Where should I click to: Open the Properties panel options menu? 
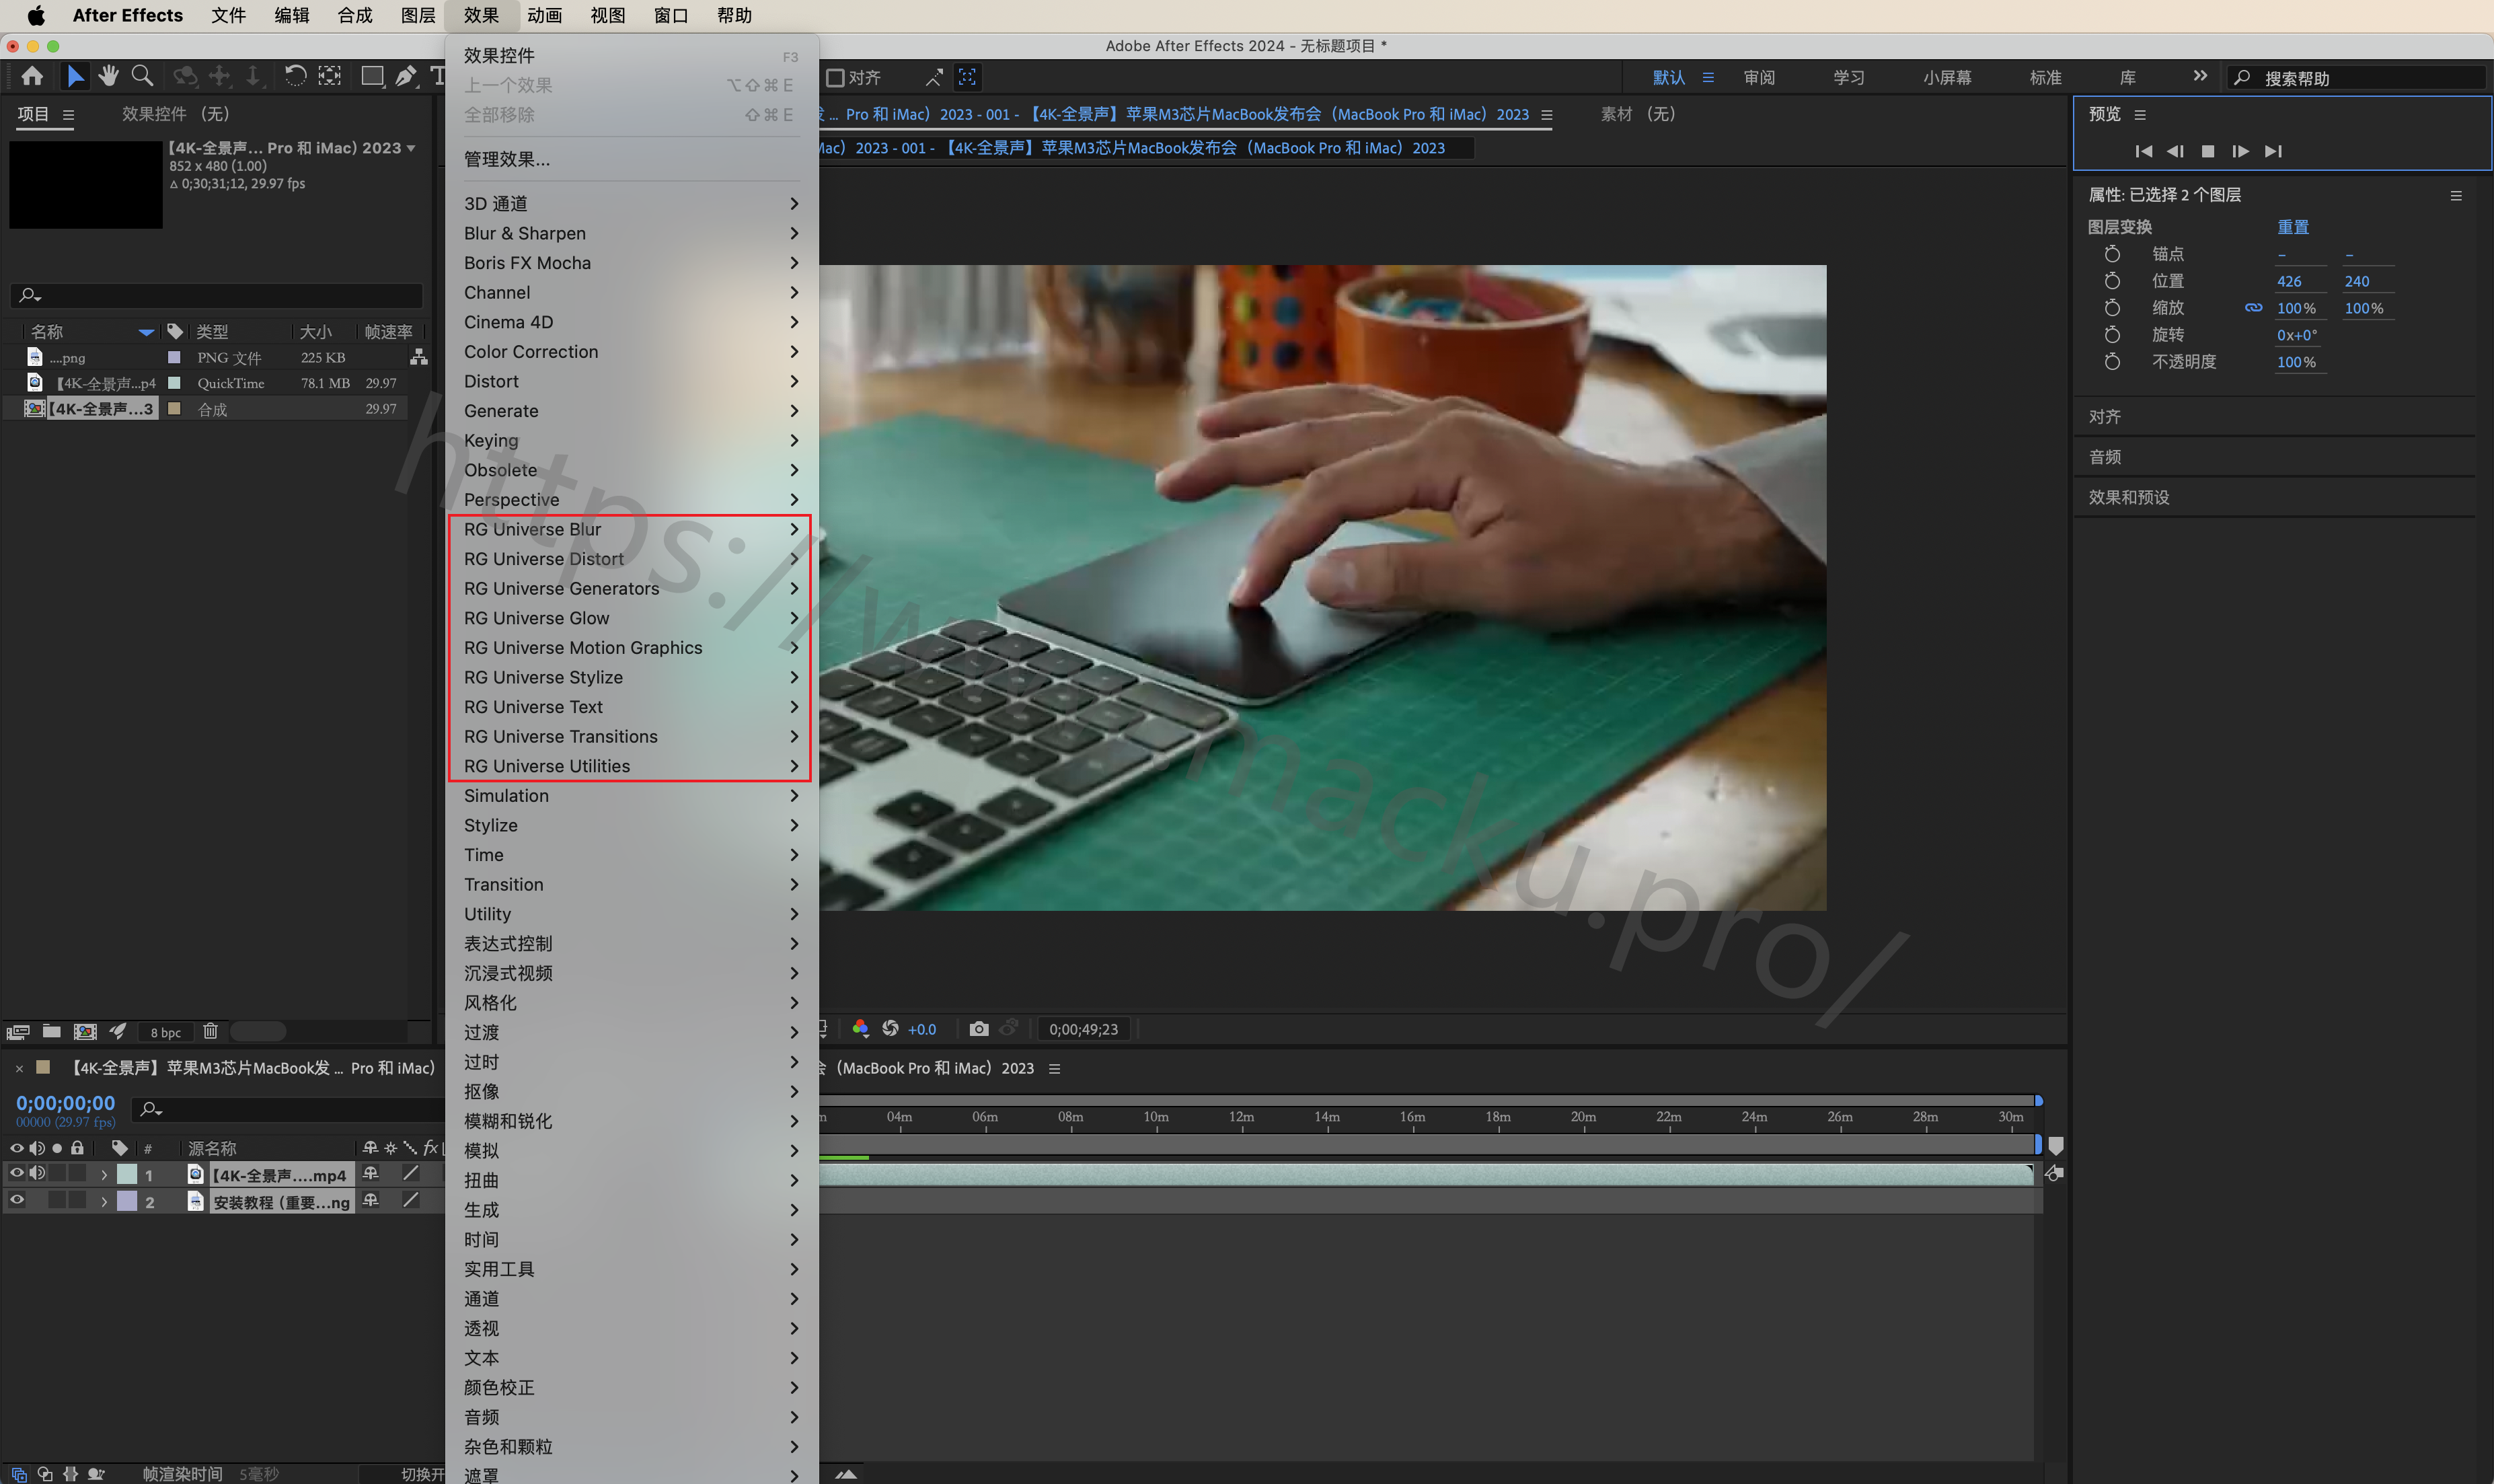pos(2456,196)
